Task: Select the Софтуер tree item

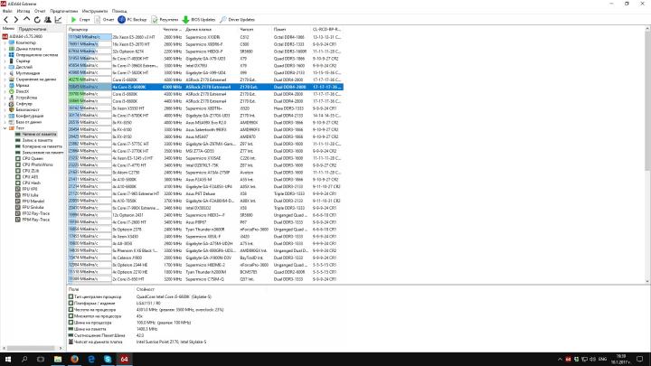Action: (24, 104)
